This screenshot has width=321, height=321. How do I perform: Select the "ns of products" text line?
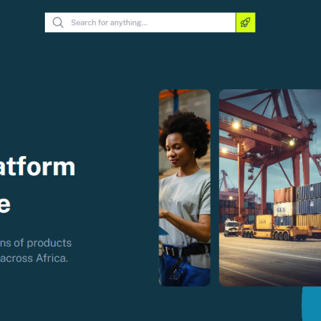pyautogui.click(x=35, y=243)
